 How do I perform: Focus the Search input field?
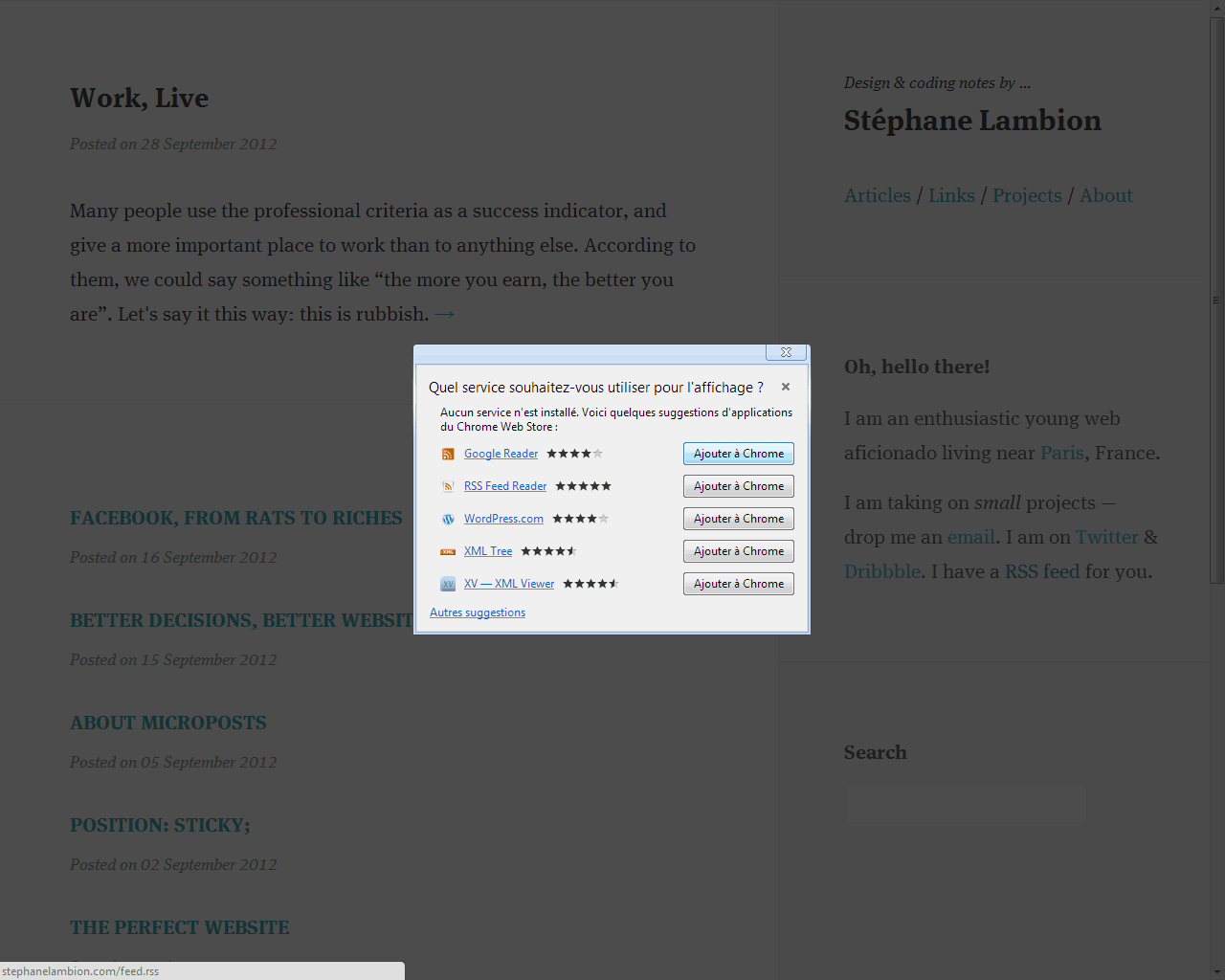pyautogui.click(x=966, y=806)
